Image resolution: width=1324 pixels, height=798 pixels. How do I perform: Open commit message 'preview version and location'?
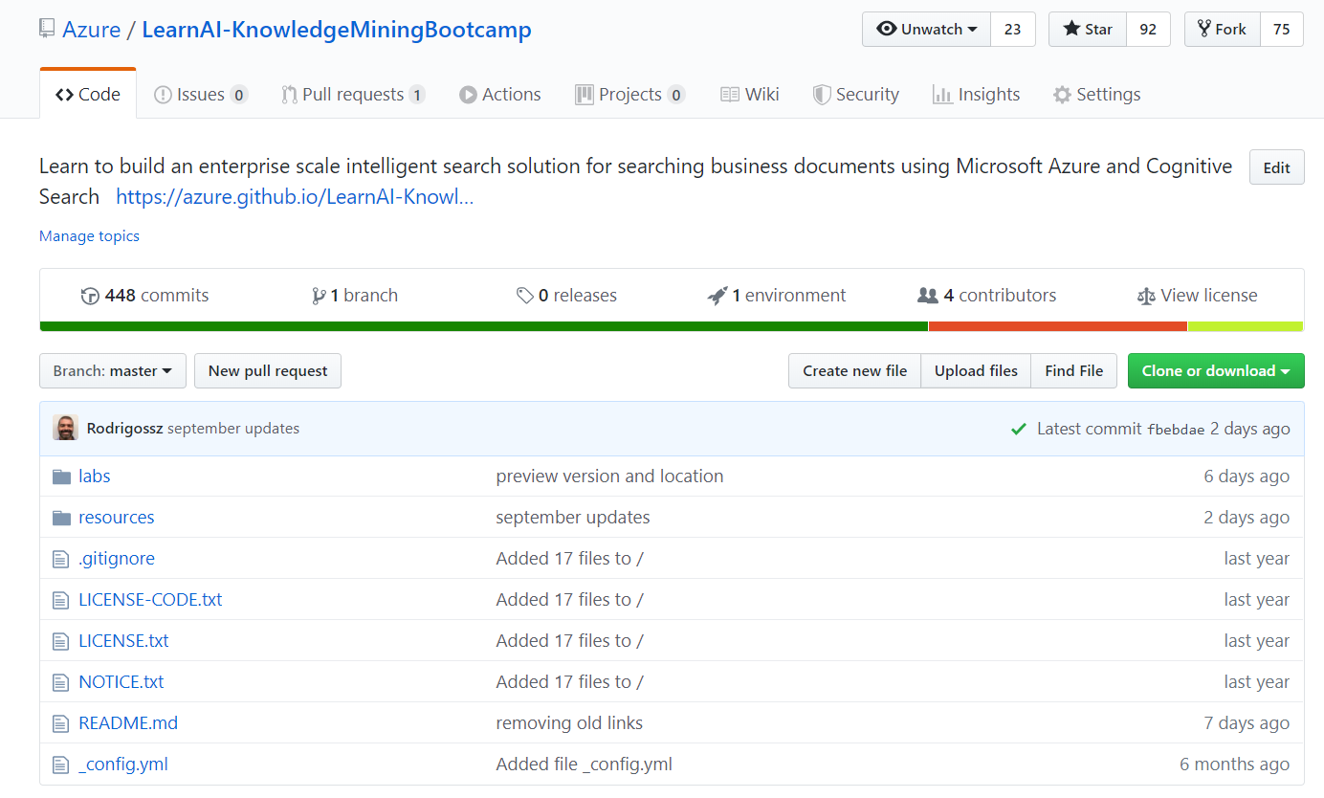pyautogui.click(x=609, y=477)
